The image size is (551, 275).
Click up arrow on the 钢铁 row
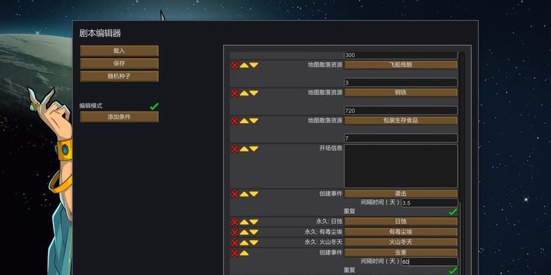point(245,93)
